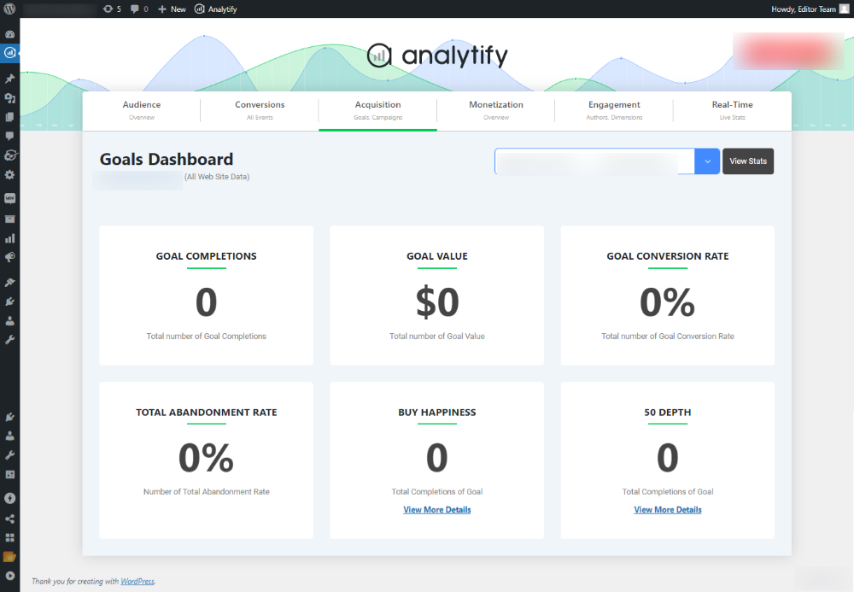Open Appearance via the paintbrush icon

9,282
